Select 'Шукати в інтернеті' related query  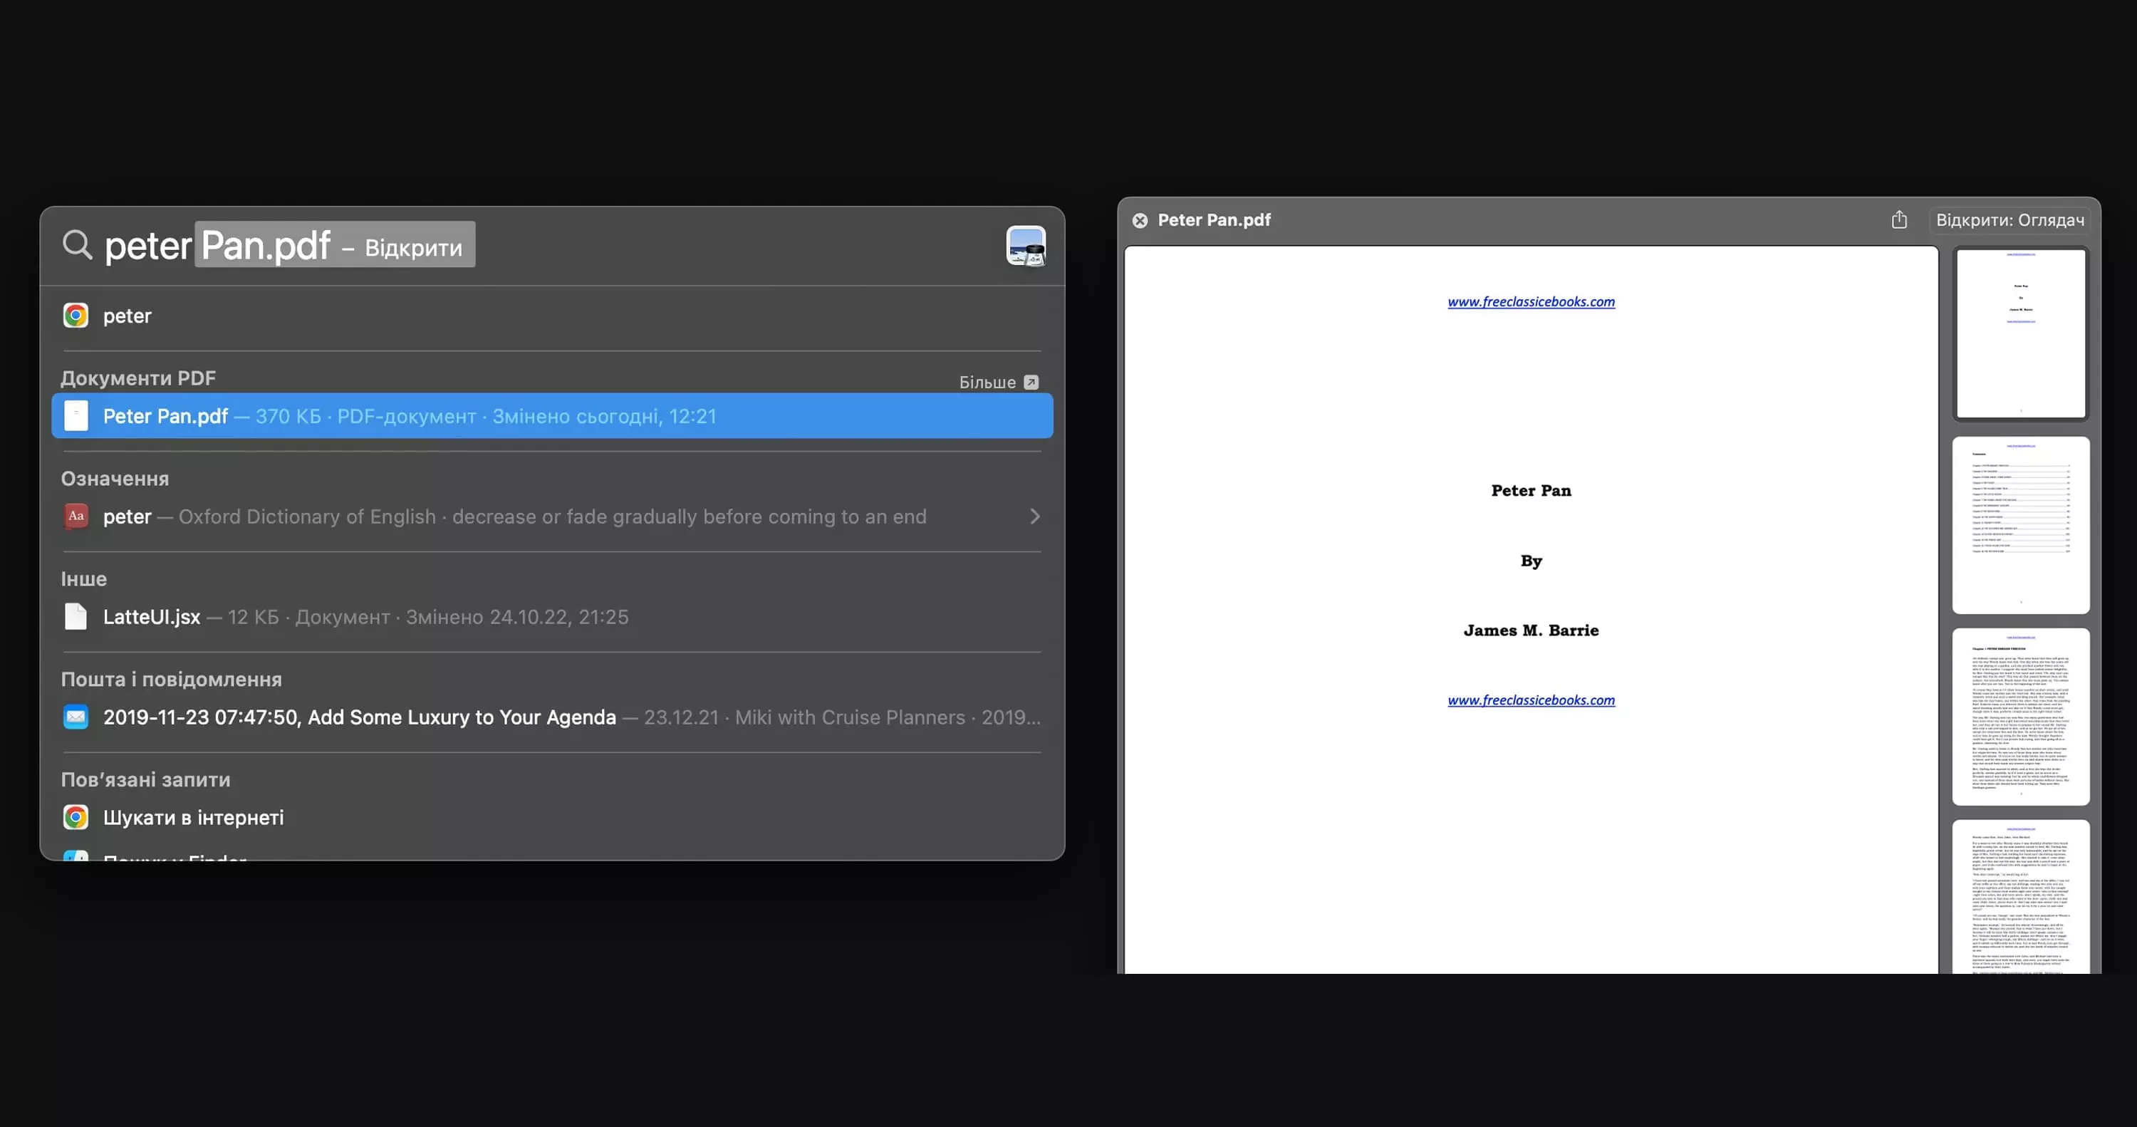(x=551, y=817)
